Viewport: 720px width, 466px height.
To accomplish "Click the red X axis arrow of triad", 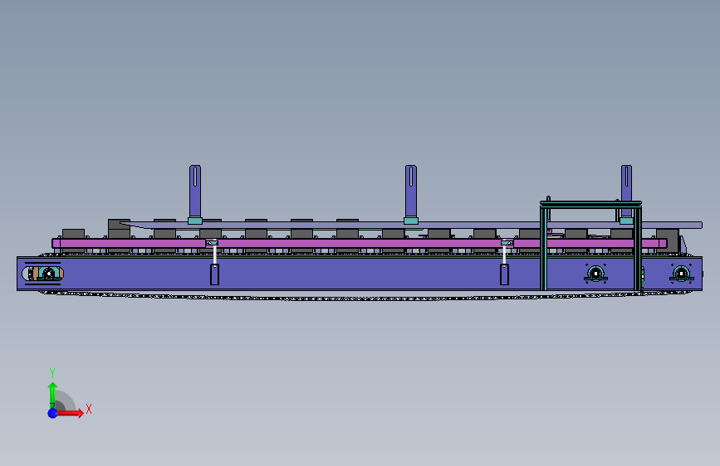I will tap(69, 413).
